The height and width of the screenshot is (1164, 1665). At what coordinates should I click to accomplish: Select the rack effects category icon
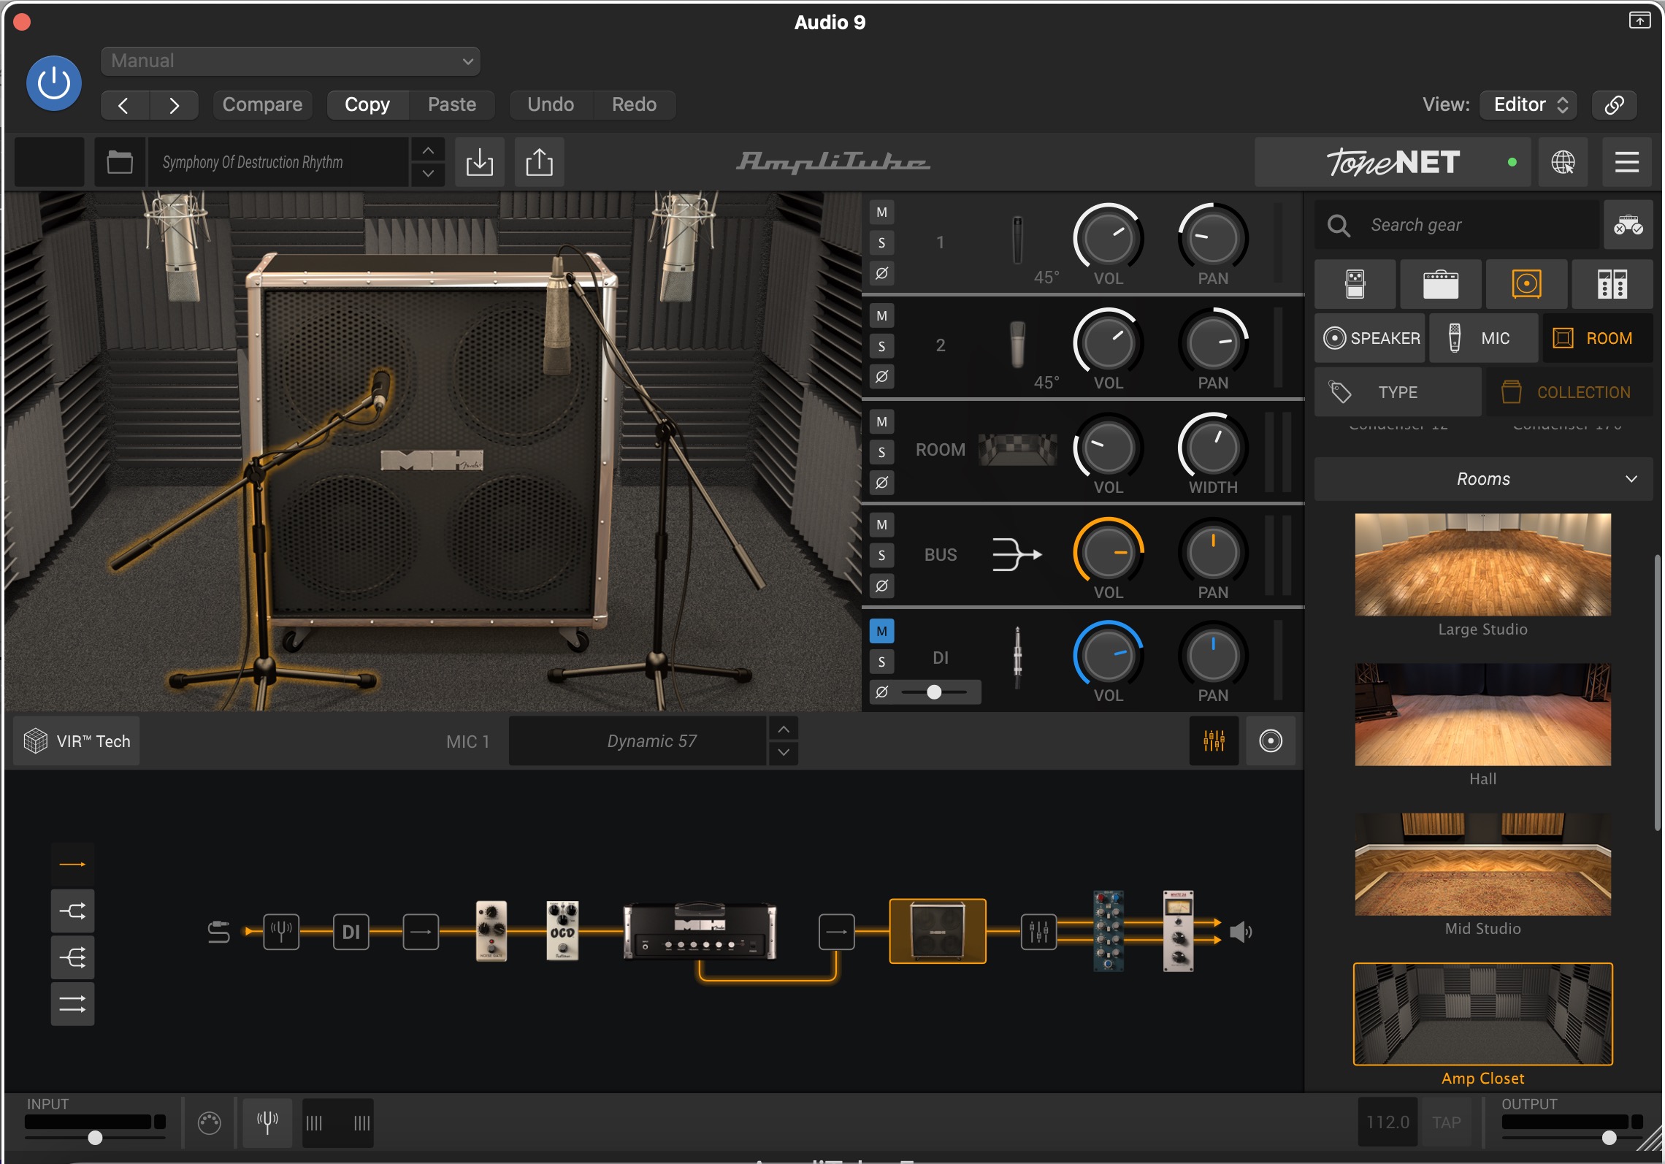[x=1612, y=284]
